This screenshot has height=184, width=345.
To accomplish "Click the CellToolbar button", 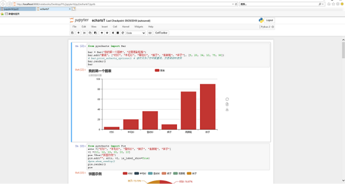I will click(161, 33).
